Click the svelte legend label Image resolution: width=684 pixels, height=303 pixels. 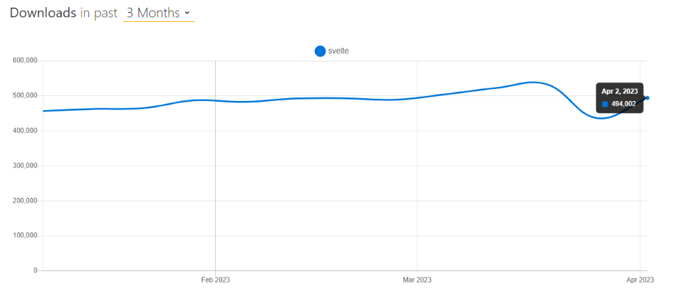[x=339, y=51]
